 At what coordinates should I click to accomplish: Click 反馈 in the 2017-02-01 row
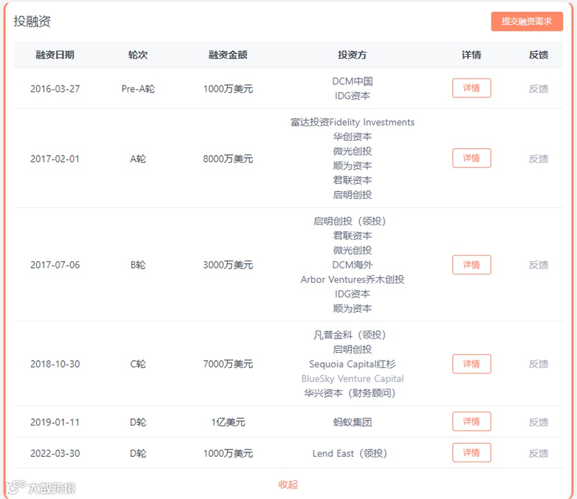538,159
